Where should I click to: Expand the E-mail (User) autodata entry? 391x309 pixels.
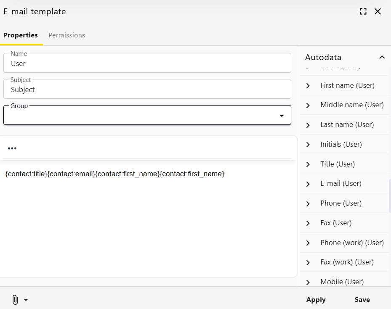click(x=308, y=183)
